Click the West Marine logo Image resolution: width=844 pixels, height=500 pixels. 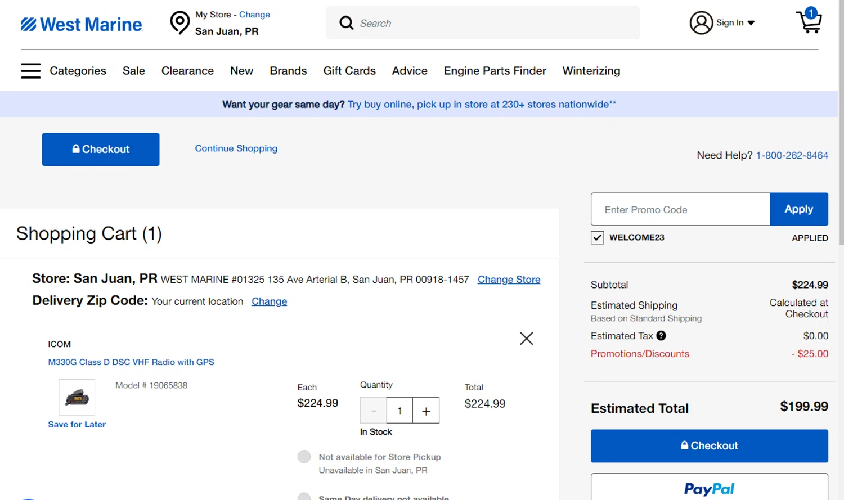[82, 24]
